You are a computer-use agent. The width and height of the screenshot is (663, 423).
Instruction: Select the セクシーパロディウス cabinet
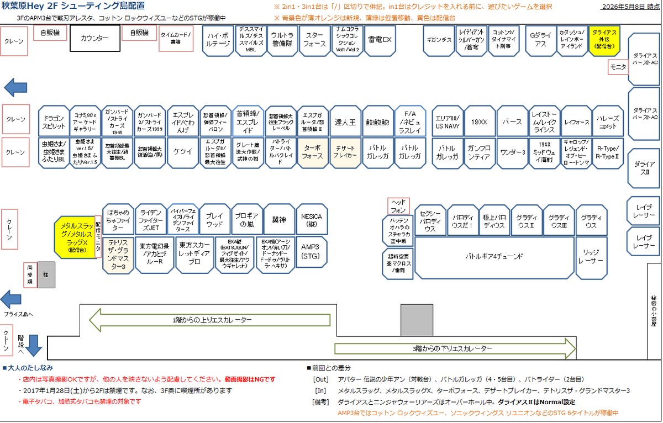coord(430,221)
